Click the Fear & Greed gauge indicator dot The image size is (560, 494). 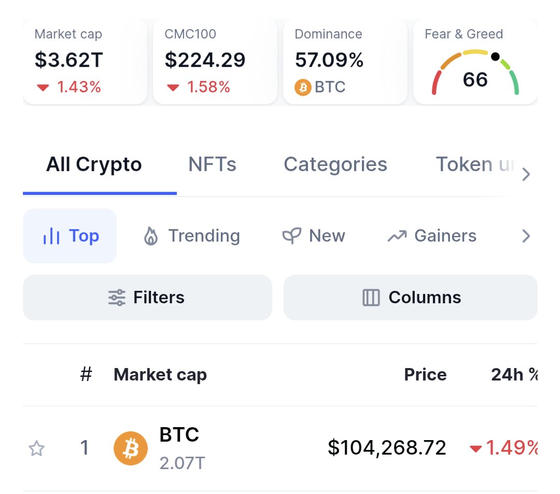click(x=495, y=57)
